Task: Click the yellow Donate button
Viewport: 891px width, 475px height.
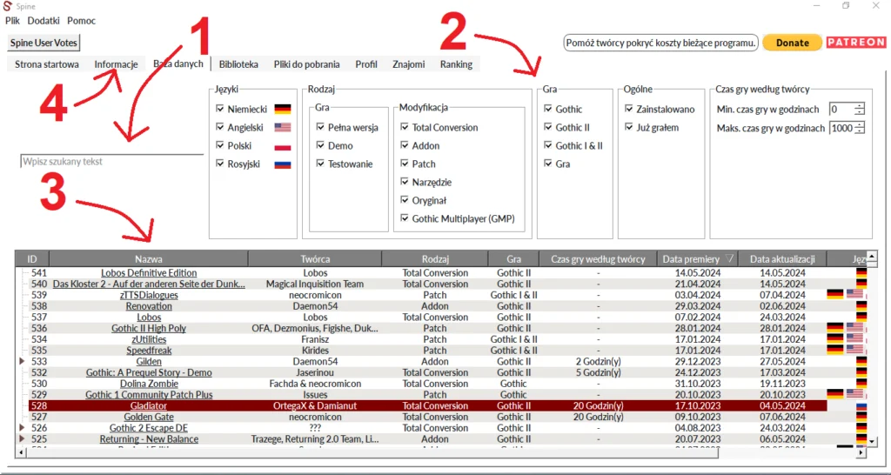Action: coord(792,43)
